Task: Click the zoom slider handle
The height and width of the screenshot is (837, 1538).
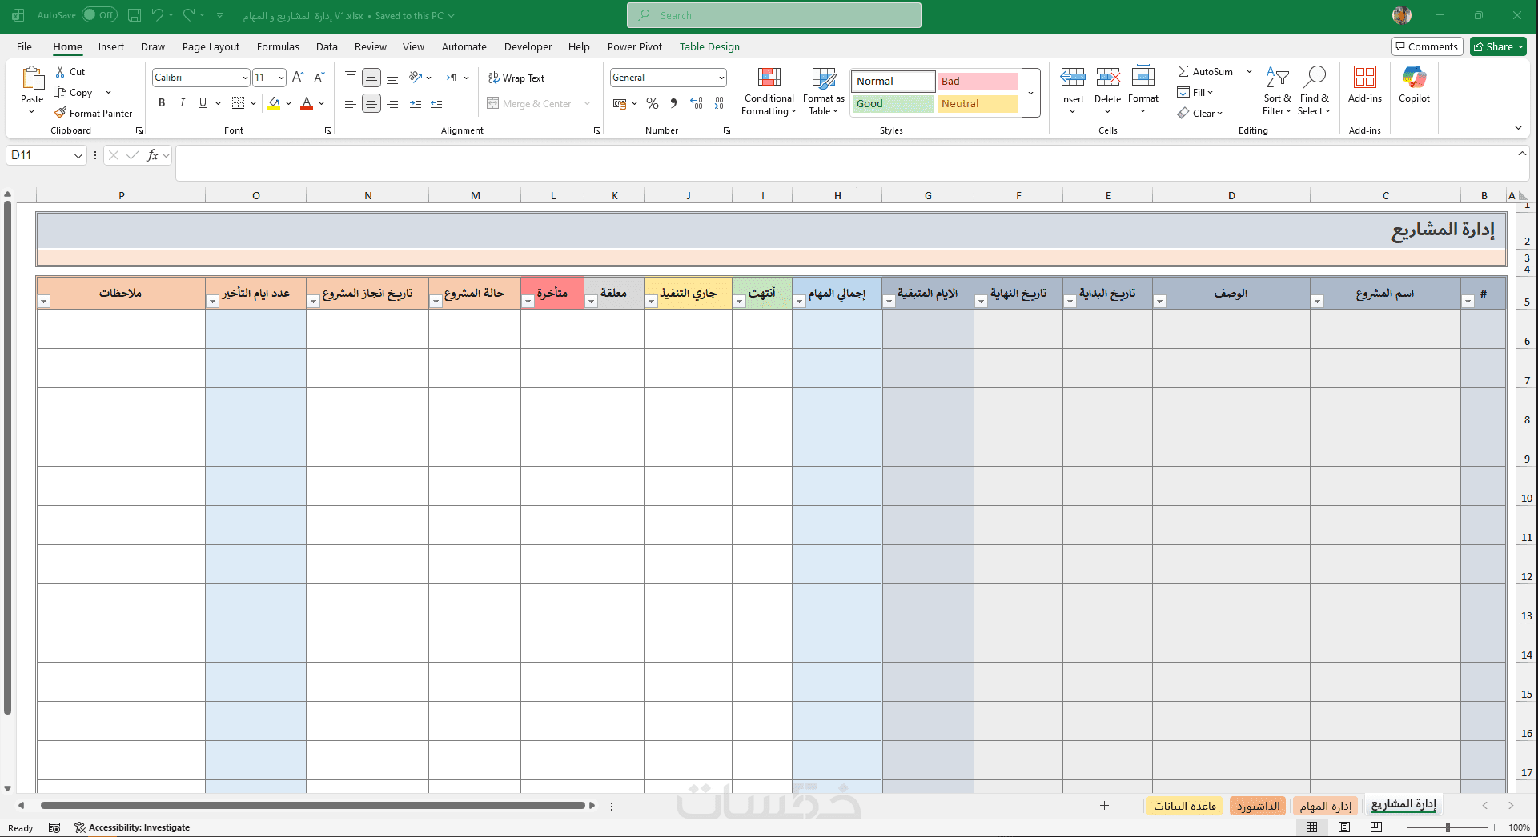Action: click(x=1448, y=827)
